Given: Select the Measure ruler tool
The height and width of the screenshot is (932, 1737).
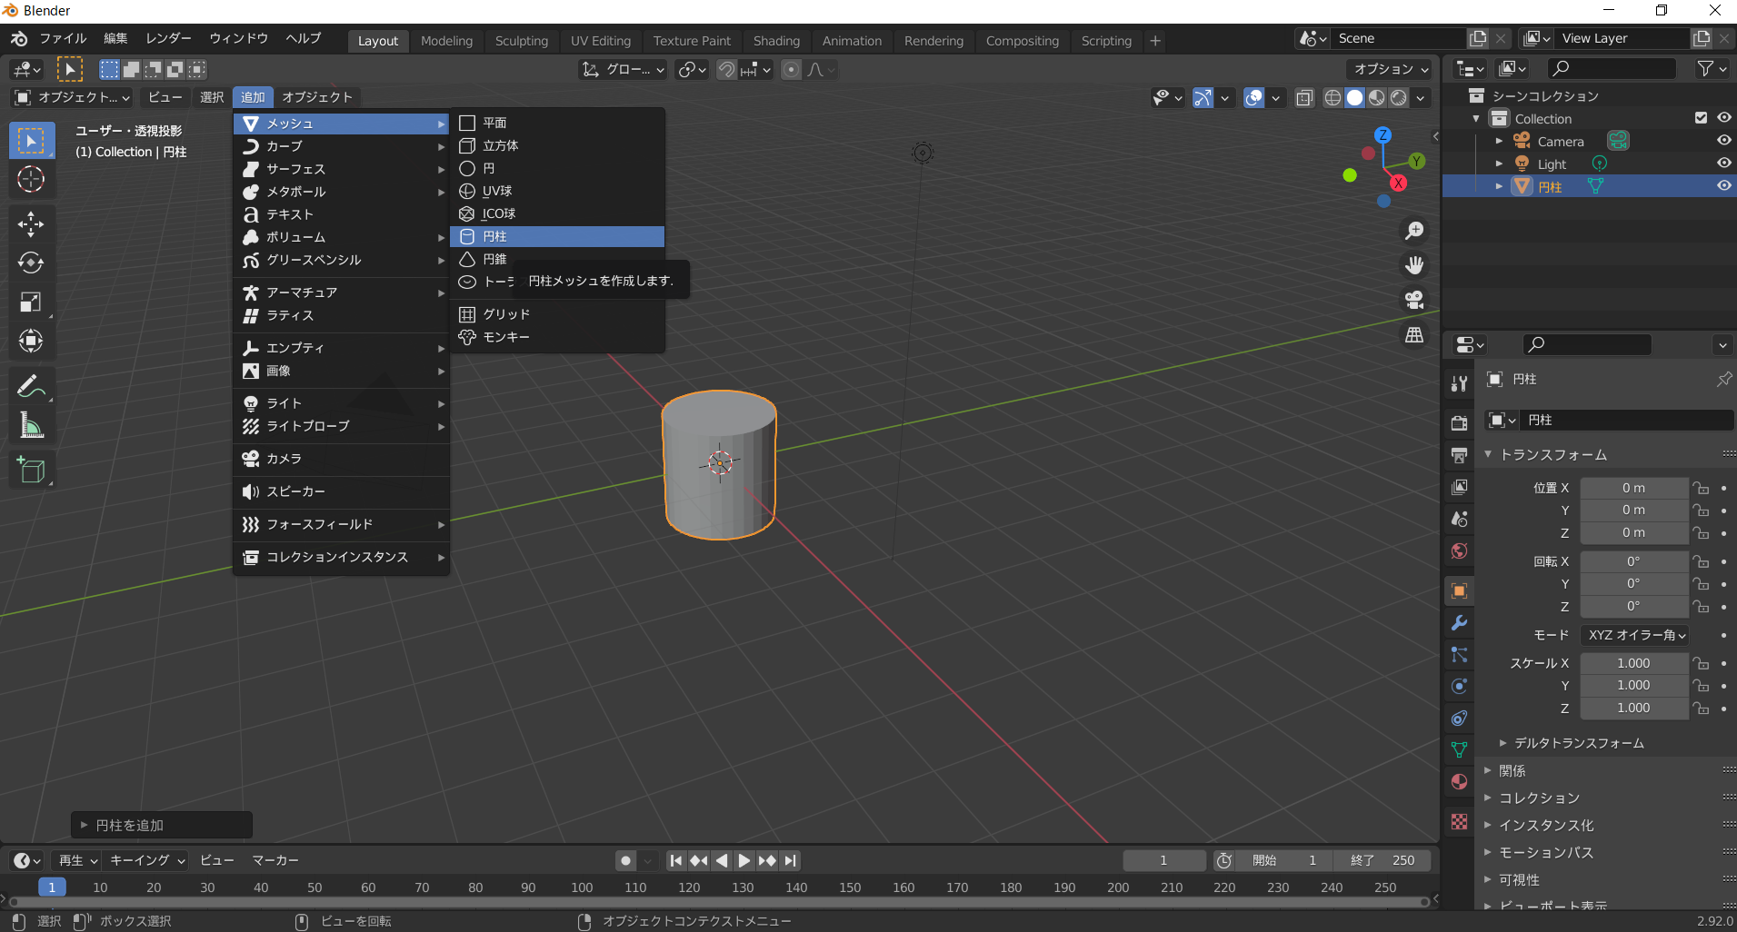Looking at the screenshot, I should click(x=31, y=425).
